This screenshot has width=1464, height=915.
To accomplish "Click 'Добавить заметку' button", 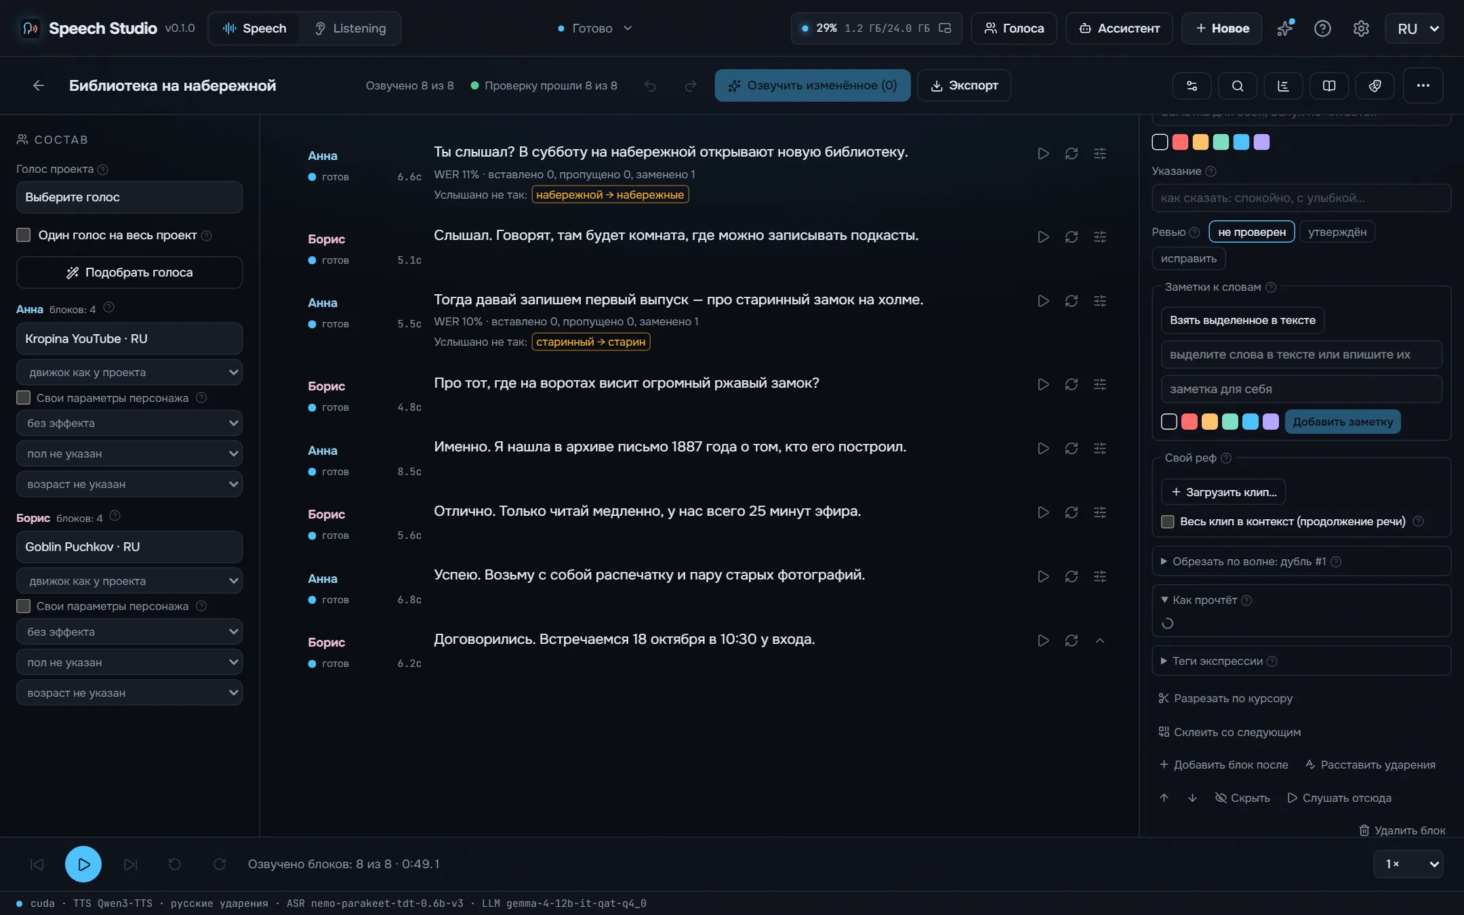I will [x=1343, y=422].
